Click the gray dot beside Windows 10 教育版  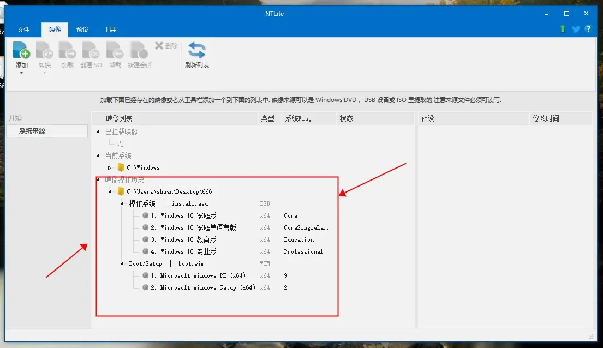pos(145,239)
